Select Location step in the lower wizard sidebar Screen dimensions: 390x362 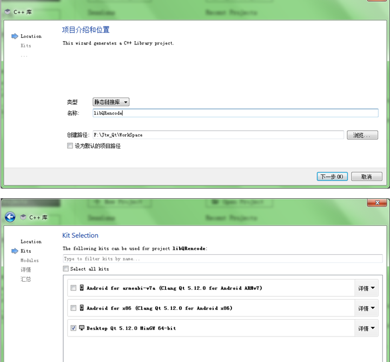[x=31, y=241]
